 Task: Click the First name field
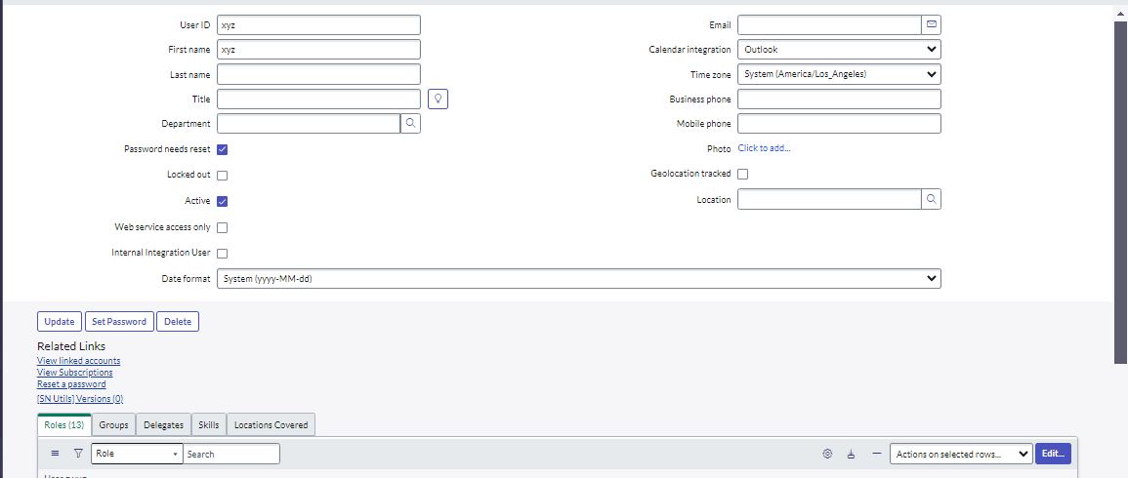pyautogui.click(x=318, y=50)
